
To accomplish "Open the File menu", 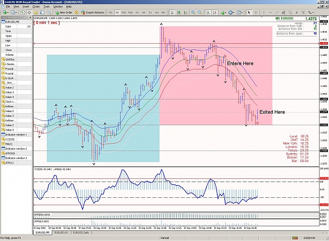I will (8, 6).
